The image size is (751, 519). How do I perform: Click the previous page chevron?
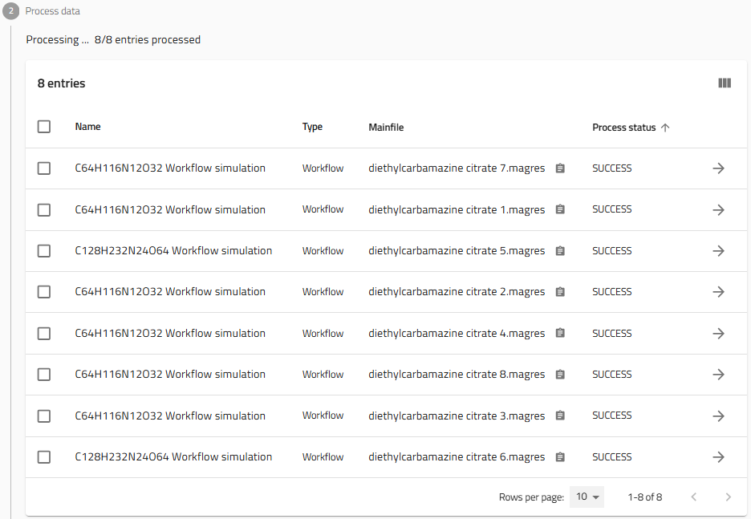[x=693, y=497]
